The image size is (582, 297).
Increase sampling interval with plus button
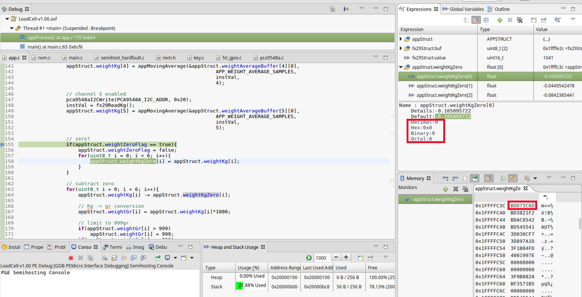(x=346, y=257)
